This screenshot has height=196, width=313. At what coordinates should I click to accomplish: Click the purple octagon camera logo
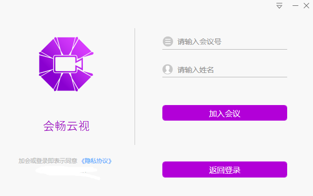point(66,64)
